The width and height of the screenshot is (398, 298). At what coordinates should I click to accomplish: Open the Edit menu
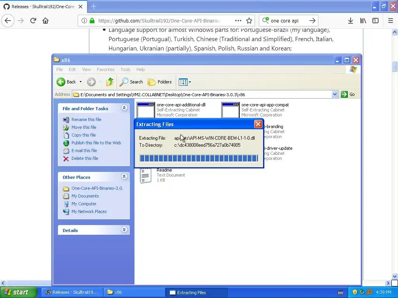(72, 69)
